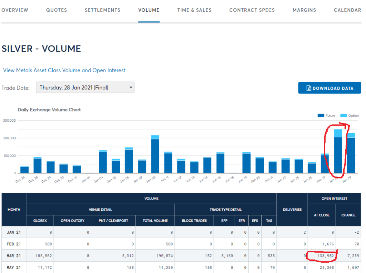The height and width of the screenshot is (273, 366).
Task: Open Metals Asset Class Volume link
Action: (x=64, y=70)
